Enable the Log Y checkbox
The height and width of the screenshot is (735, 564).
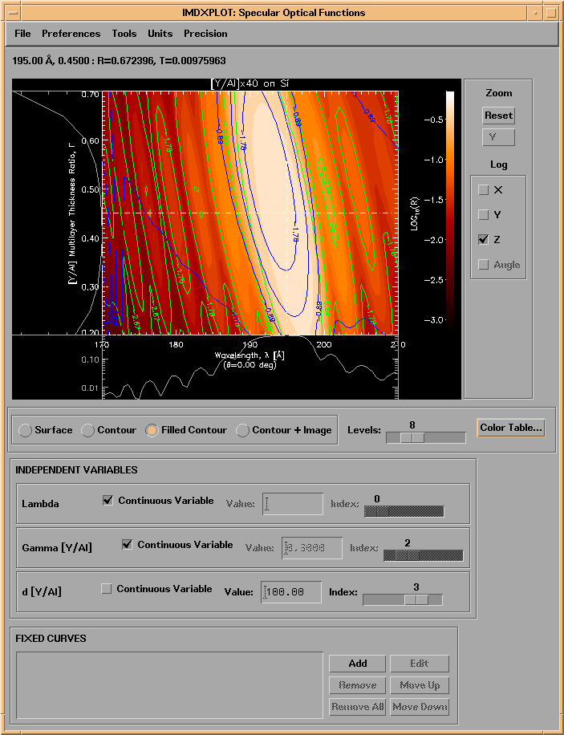(483, 215)
